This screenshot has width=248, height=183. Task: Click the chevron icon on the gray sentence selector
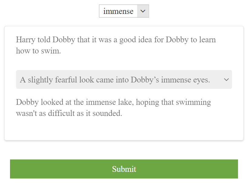(x=226, y=80)
